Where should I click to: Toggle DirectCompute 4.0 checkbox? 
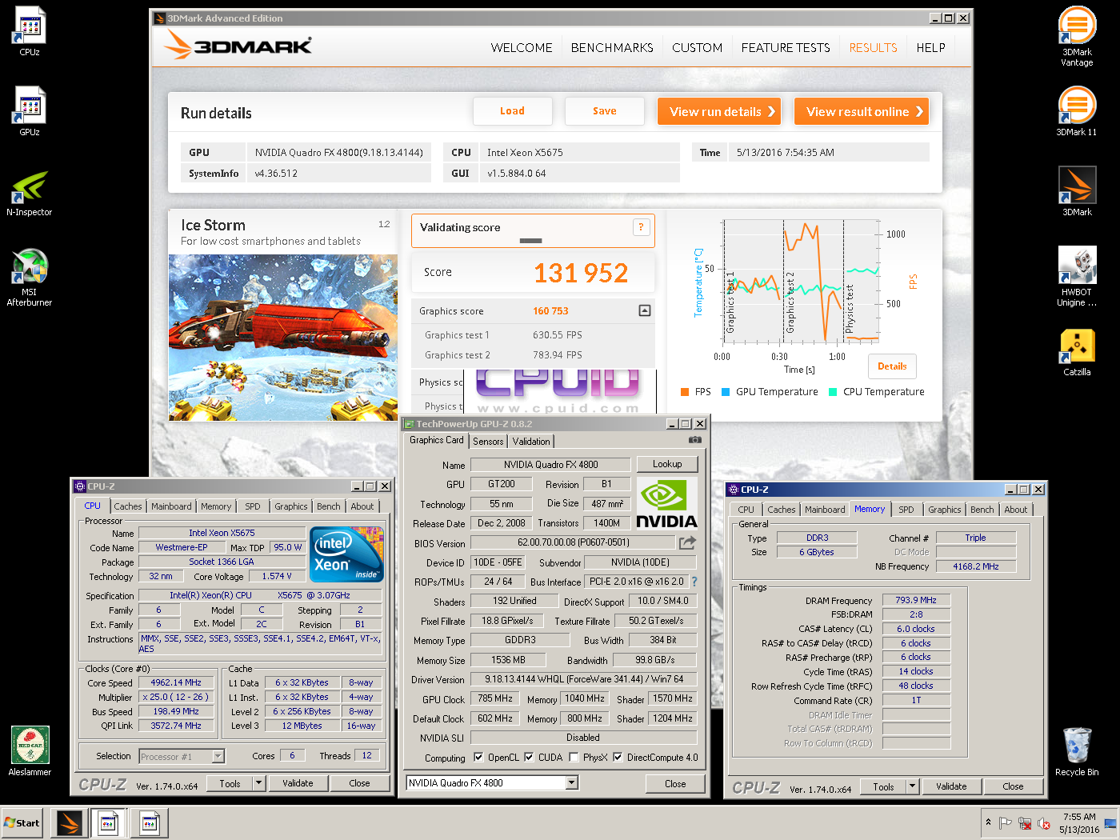pos(618,757)
